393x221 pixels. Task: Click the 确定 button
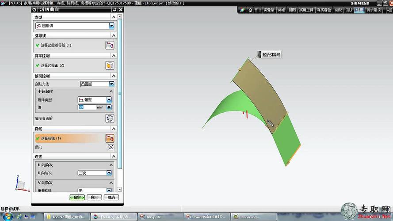point(77,198)
